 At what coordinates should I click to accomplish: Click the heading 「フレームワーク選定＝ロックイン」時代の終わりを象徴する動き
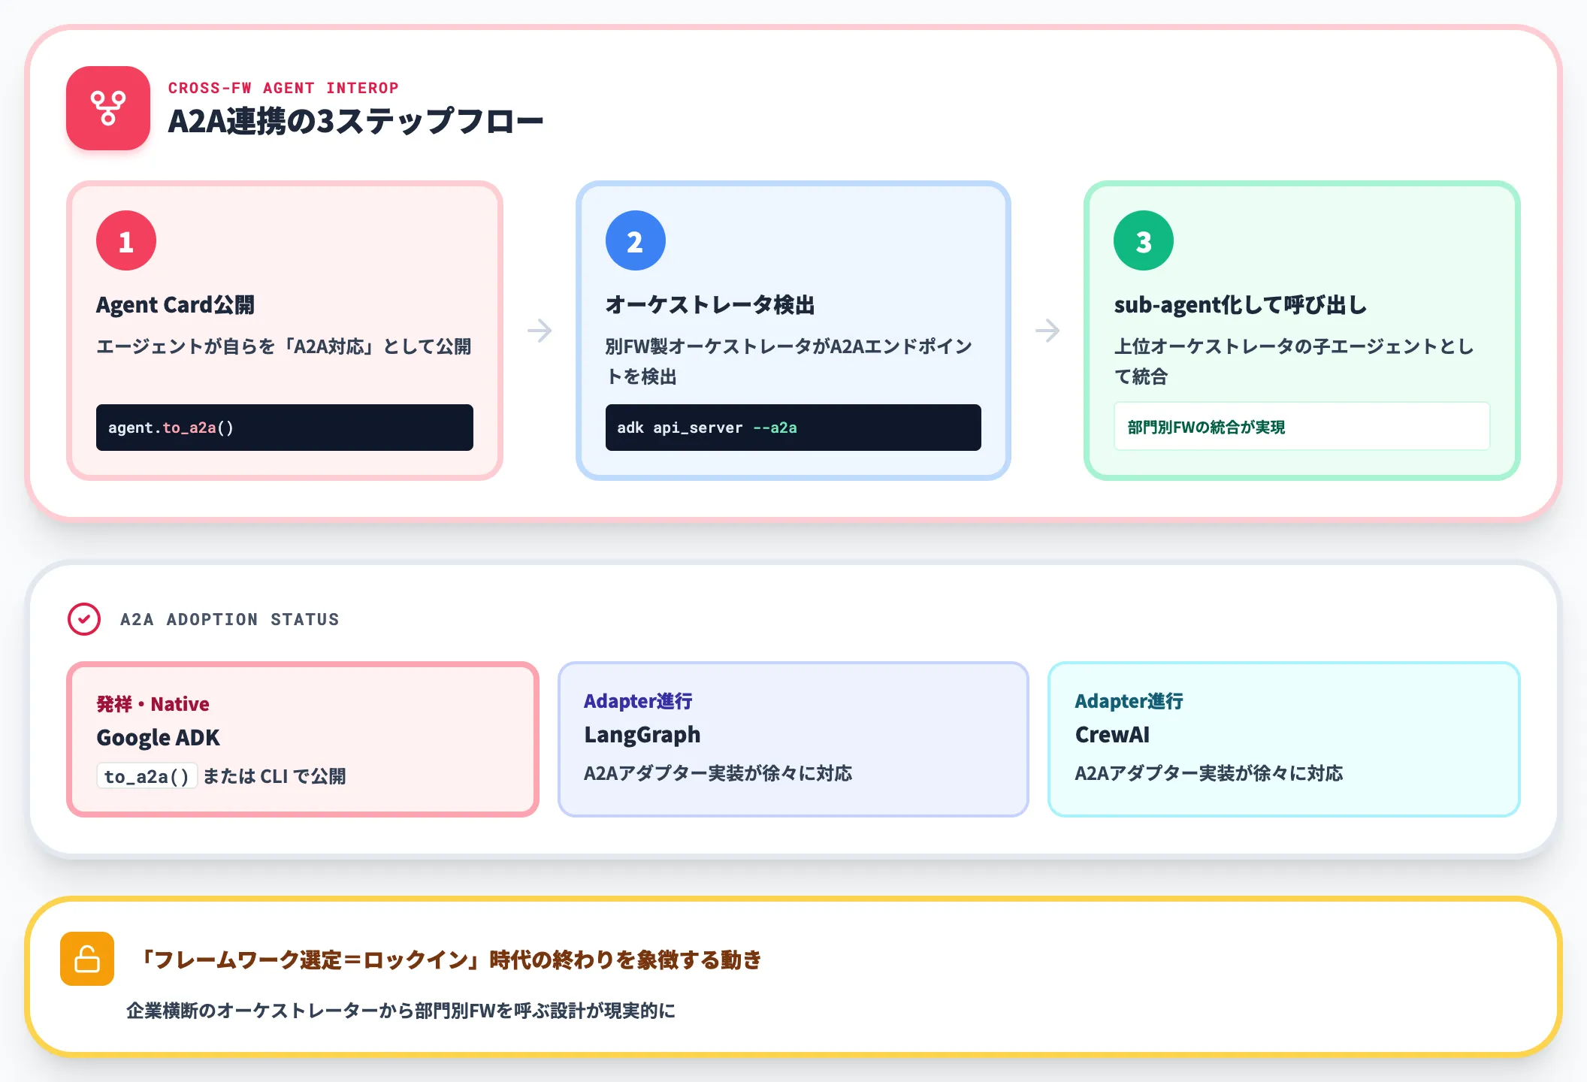point(451,960)
